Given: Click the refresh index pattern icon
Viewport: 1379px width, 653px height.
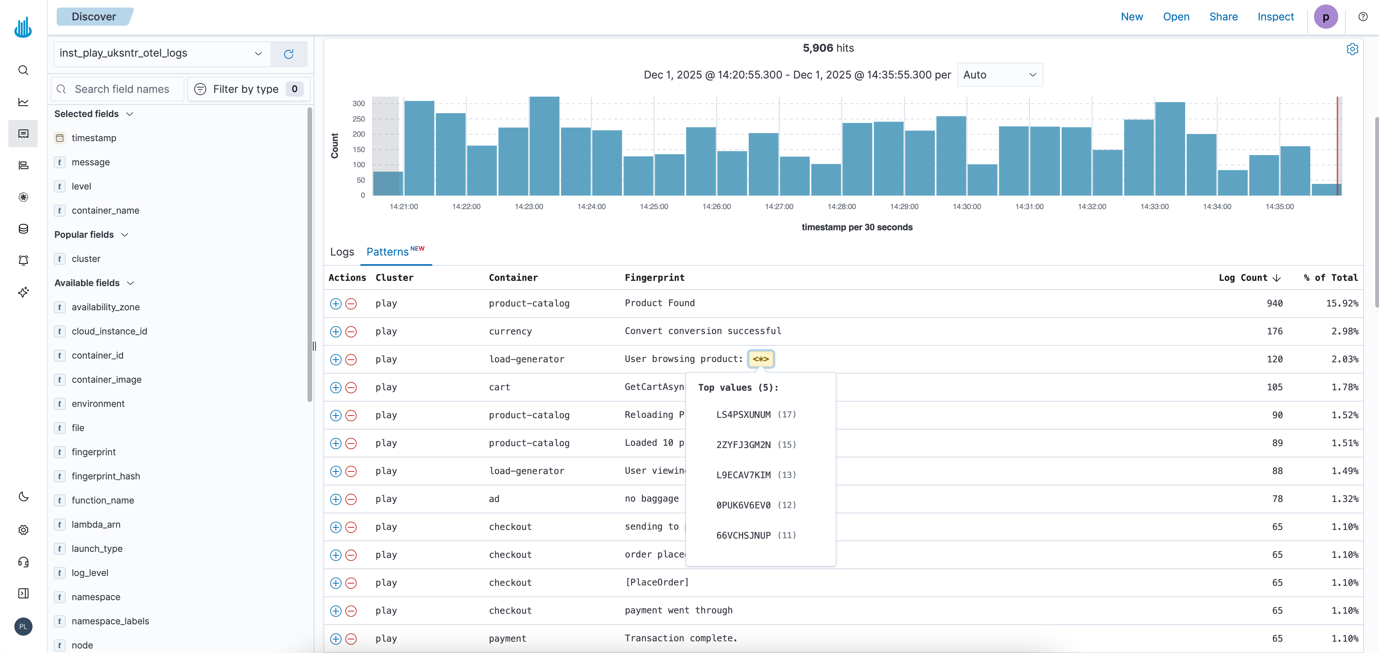Looking at the screenshot, I should click(289, 54).
